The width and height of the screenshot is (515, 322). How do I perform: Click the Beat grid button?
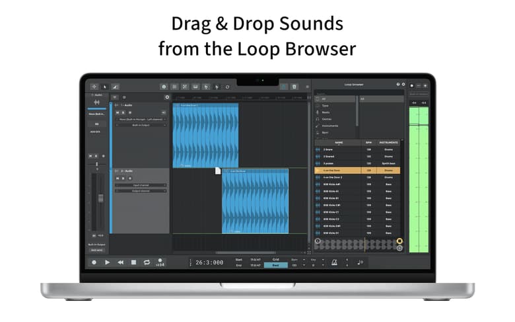(275, 265)
